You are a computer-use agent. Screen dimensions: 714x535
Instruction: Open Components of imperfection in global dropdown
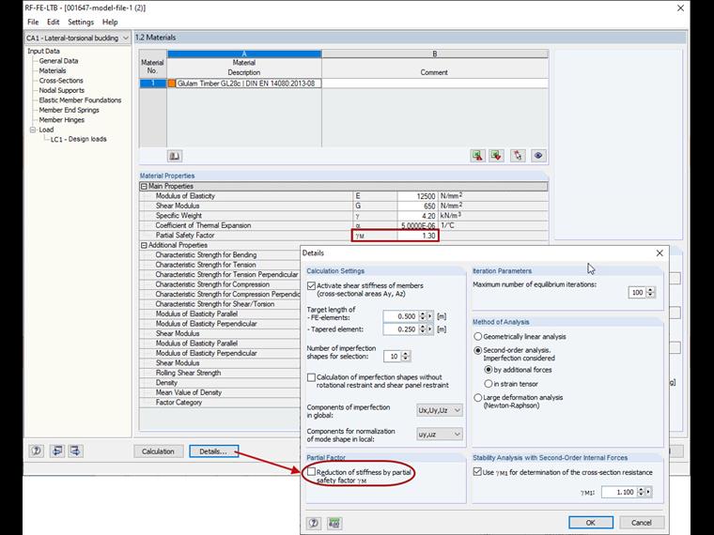coord(440,410)
